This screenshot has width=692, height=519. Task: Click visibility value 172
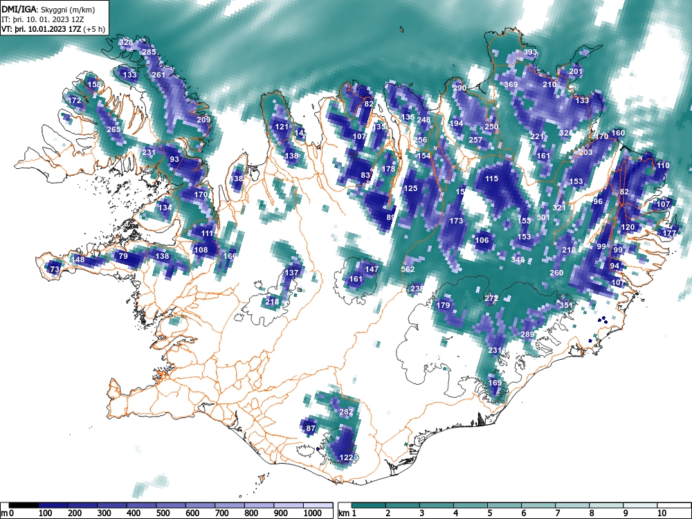75,100
